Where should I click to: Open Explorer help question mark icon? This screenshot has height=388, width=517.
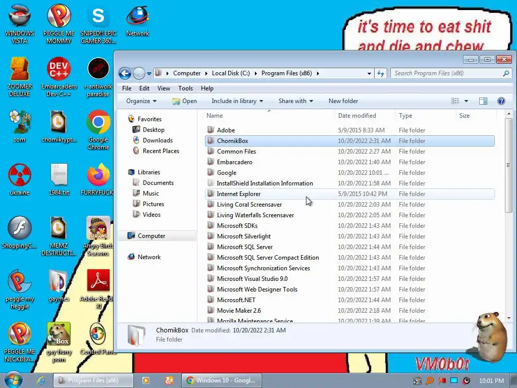coord(501,101)
